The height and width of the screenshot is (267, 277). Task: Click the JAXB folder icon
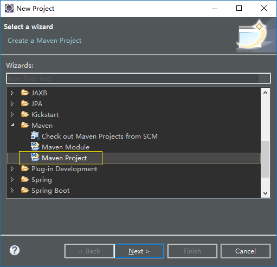coord(25,93)
